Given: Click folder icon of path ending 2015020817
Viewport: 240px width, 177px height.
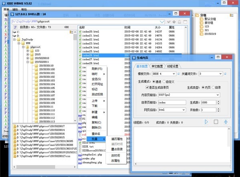Looking at the screenshot, I should 15,126.
